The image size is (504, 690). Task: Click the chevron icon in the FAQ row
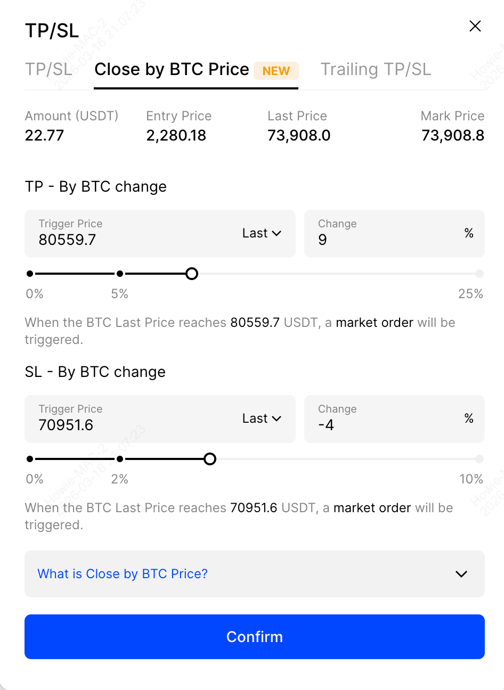tap(461, 574)
